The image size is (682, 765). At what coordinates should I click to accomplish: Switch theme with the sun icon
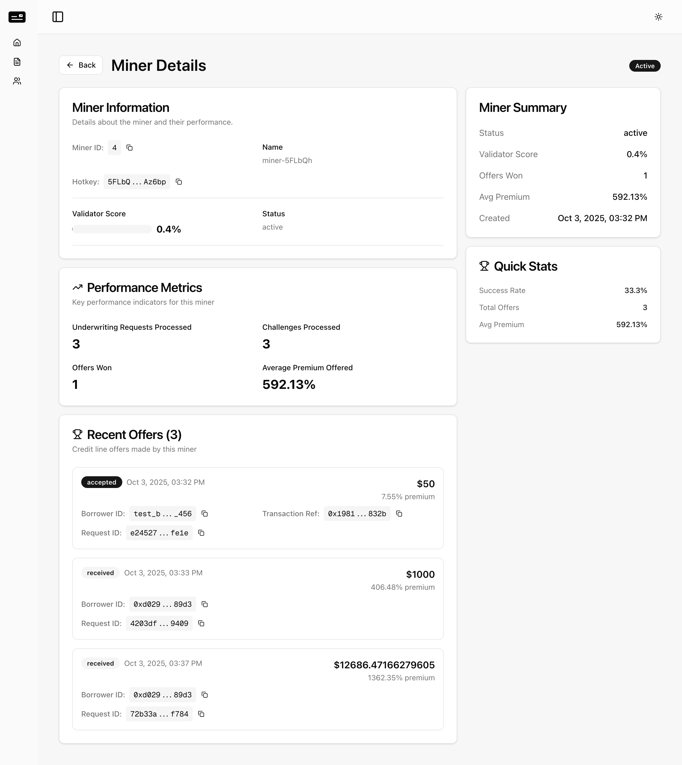click(x=658, y=17)
